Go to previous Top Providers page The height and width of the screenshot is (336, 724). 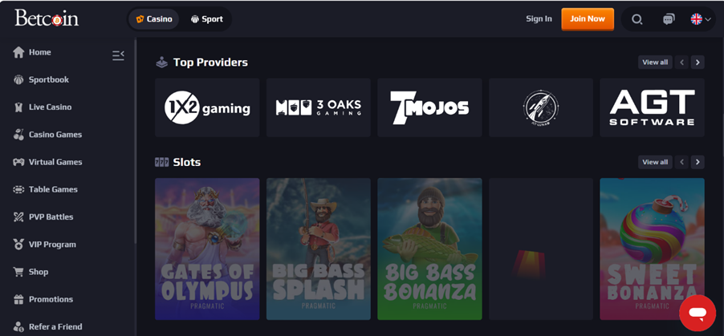pyautogui.click(x=681, y=63)
